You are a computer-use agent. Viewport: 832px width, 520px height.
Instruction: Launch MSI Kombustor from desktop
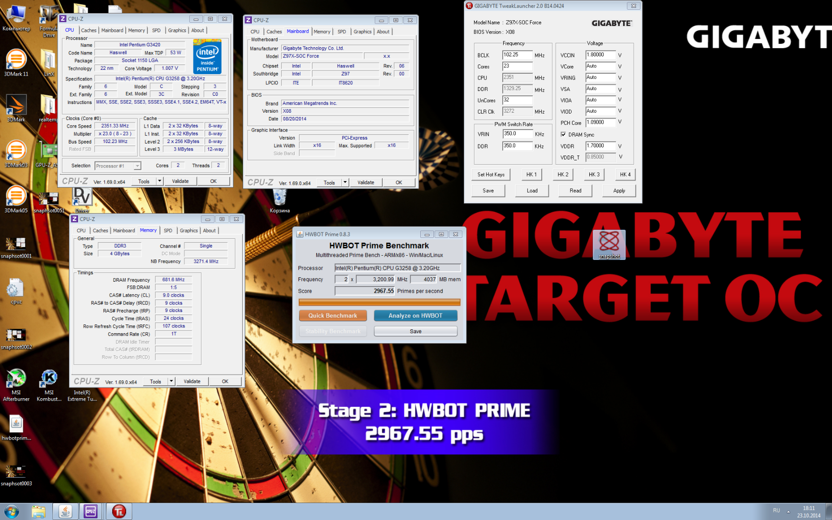(x=49, y=385)
